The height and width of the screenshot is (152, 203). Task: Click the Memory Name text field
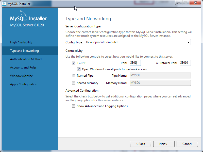tap(160, 83)
